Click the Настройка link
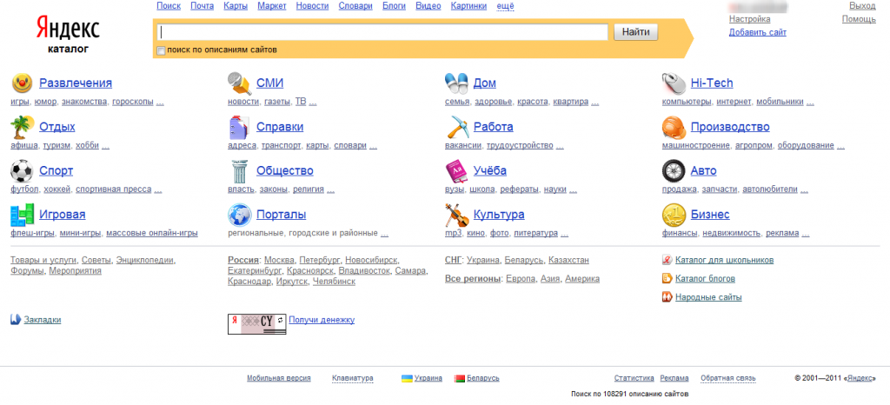 pos(750,19)
